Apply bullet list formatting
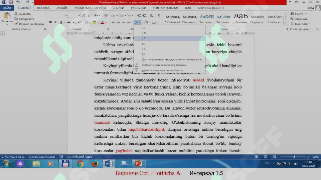321x180 pixels. pyautogui.click(x=113, y=16)
